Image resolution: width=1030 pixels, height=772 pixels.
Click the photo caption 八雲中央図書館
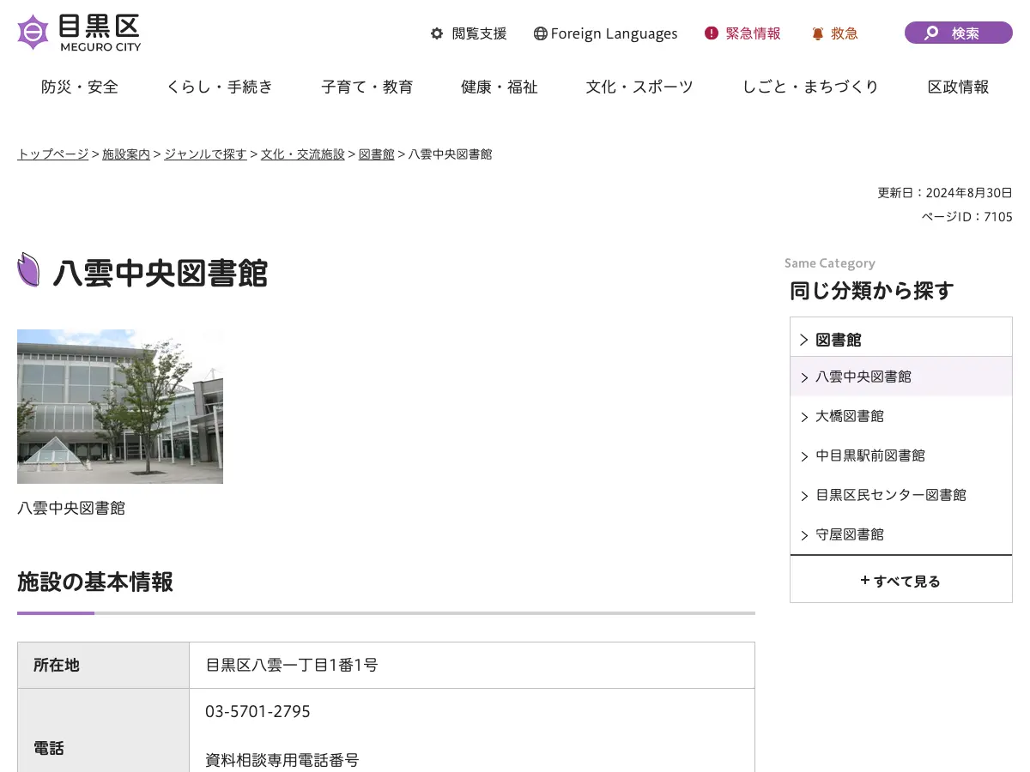point(71,508)
